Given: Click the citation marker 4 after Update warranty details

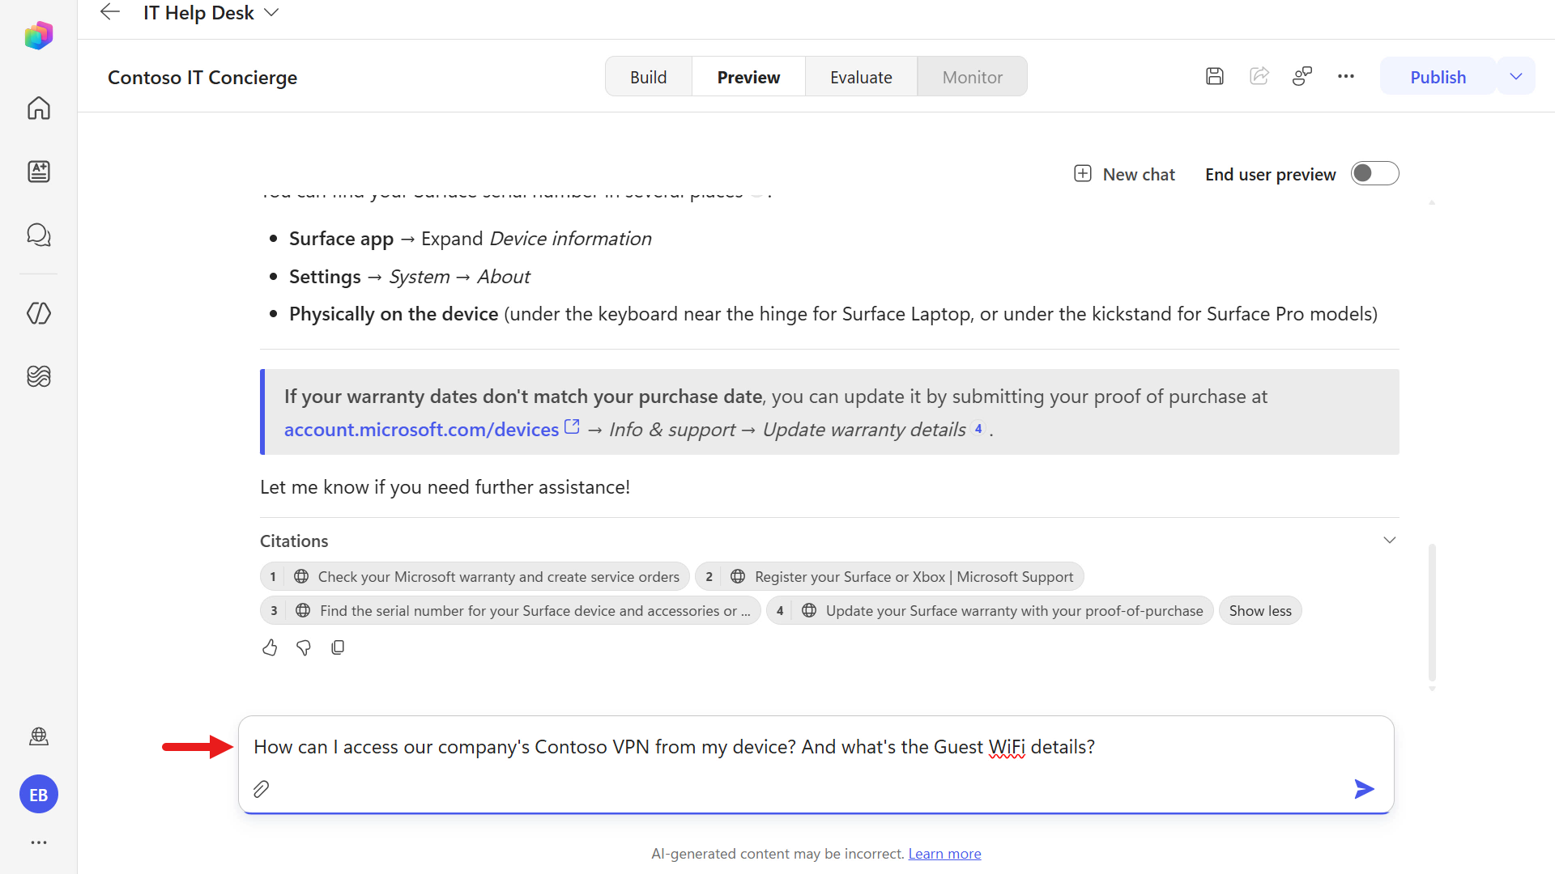Looking at the screenshot, I should click(x=978, y=429).
